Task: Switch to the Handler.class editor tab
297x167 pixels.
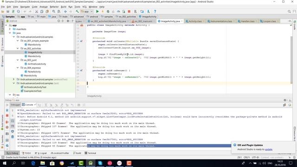Action: pos(247,21)
